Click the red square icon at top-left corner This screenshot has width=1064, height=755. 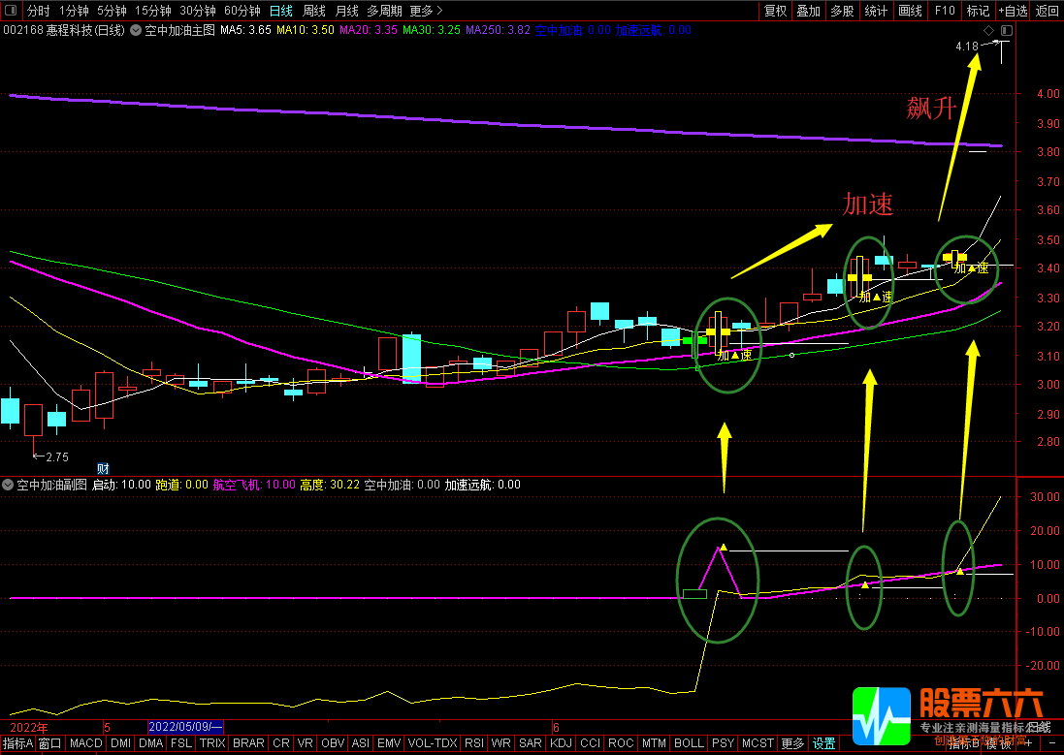tap(11, 11)
